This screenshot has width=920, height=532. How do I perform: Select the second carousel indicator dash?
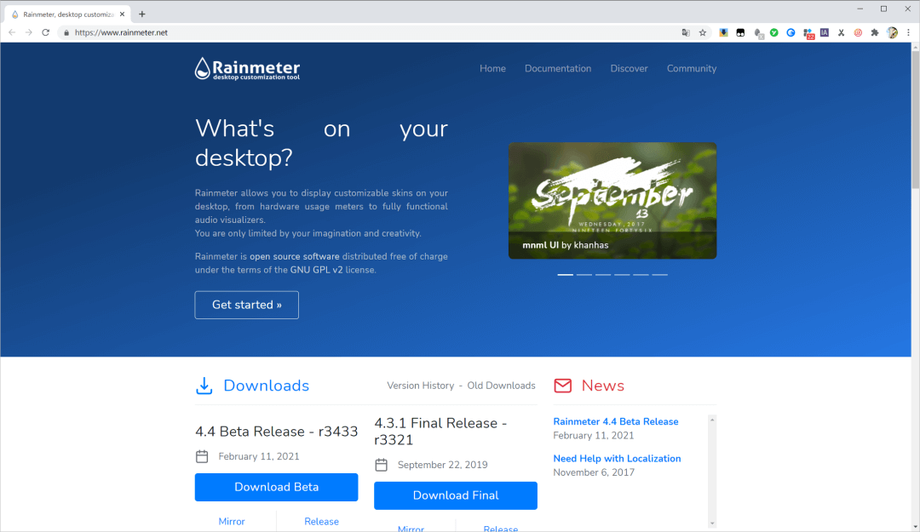coord(584,274)
